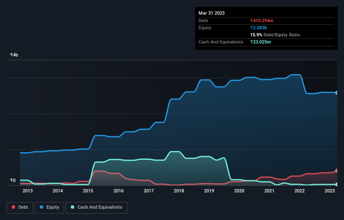
Task: Click the 2019 x-axis label
Action: coord(209,191)
